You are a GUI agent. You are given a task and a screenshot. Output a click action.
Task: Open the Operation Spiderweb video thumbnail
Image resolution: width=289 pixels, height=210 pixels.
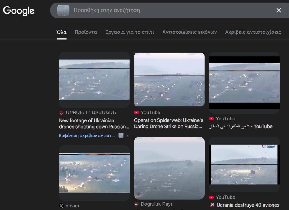pos(169,79)
